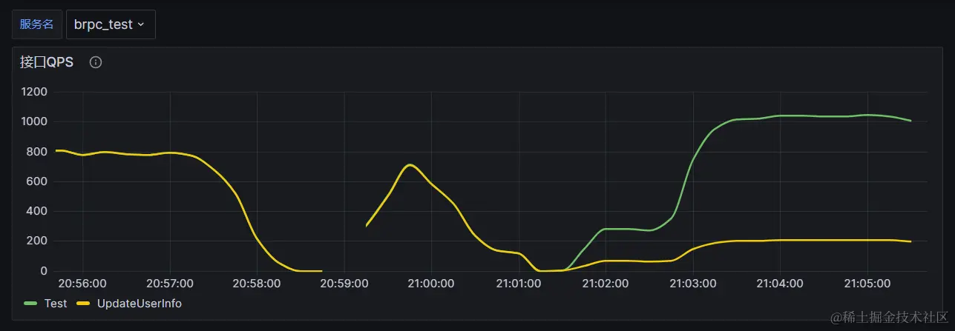Image resolution: width=955 pixels, height=331 pixels.
Task: Toggle the UpdateUserInfo series in legend
Action: pyautogui.click(x=140, y=304)
